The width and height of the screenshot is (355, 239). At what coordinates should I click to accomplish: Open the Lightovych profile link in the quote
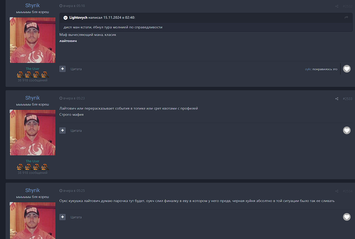(78, 18)
